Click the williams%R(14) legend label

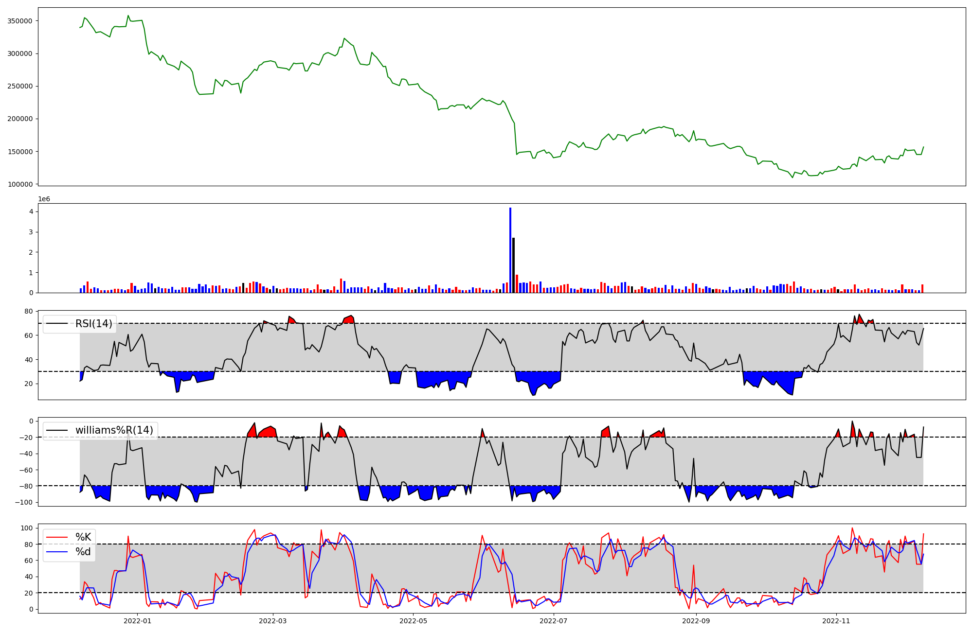point(114,430)
